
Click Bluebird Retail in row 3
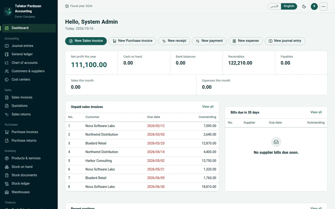96,144
